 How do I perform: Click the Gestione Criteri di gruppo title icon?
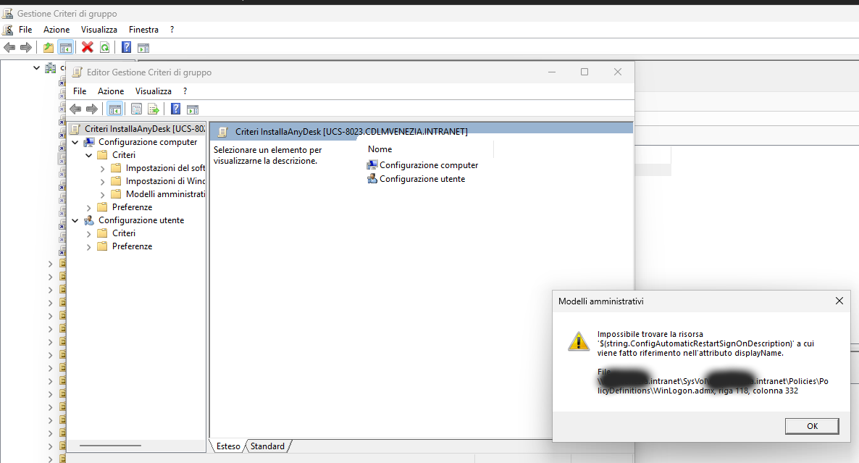8,13
